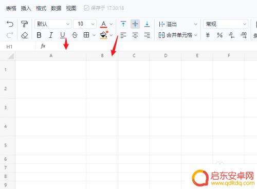Open the borders dropdown arrow
257x189 pixels.
pyautogui.click(x=94, y=35)
